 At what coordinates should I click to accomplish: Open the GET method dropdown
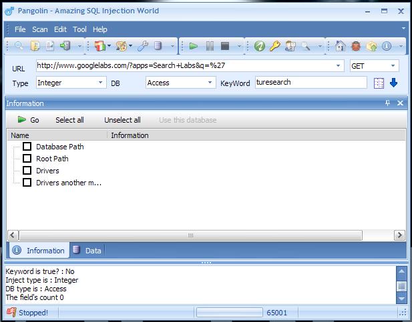[x=393, y=65]
